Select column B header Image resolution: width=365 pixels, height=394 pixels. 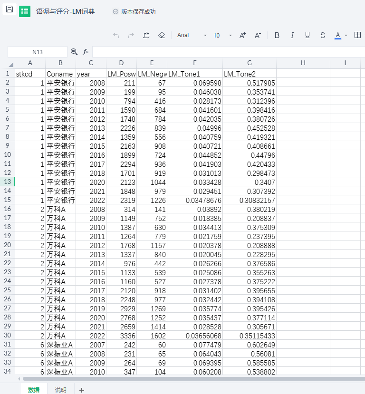[60, 63]
